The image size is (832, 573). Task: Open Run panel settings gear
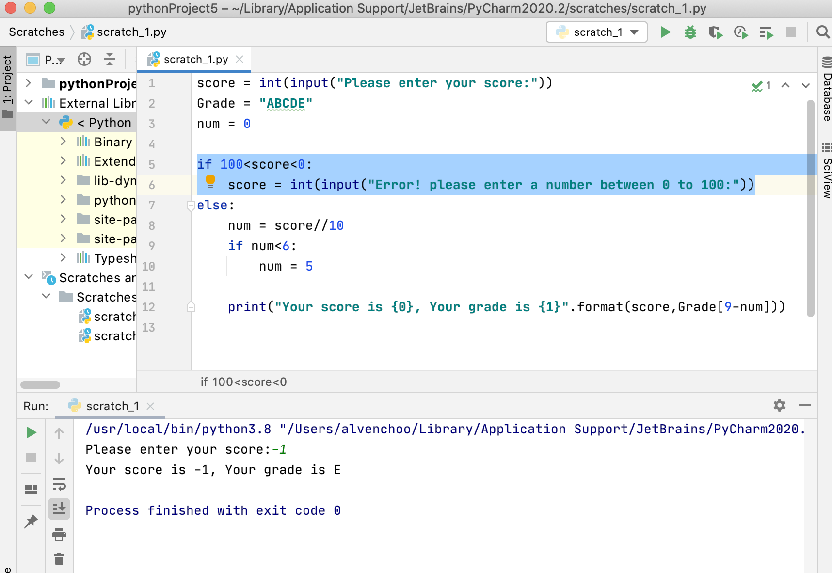780,405
